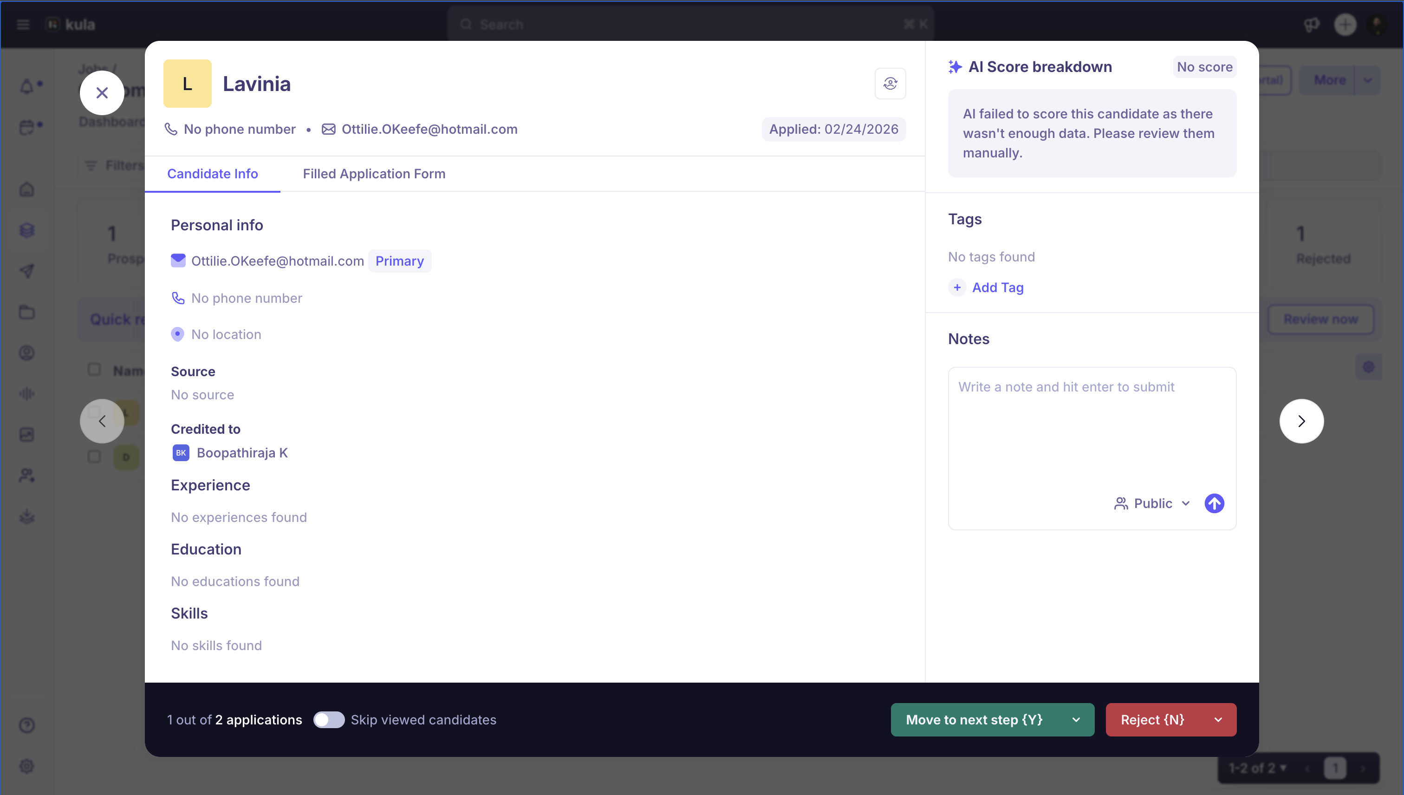Click the phone icon in the header
The width and height of the screenshot is (1404, 795).
pos(171,130)
